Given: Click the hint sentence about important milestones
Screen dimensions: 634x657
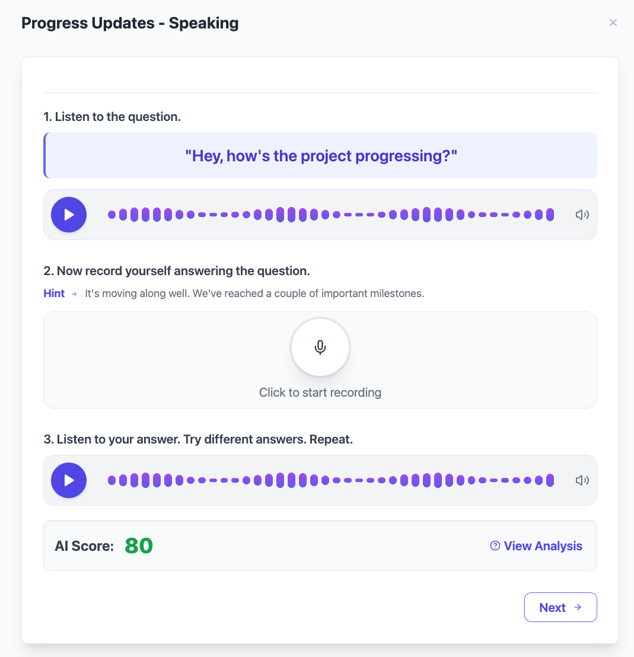Looking at the screenshot, I should [254, 294].
